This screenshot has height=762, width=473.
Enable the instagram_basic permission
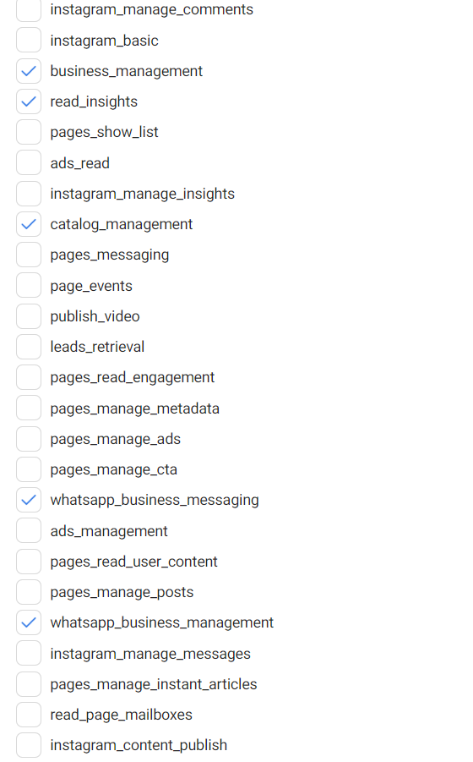pos(29,40)
